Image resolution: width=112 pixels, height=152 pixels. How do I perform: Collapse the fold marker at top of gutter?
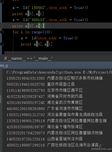coord(2,1)
